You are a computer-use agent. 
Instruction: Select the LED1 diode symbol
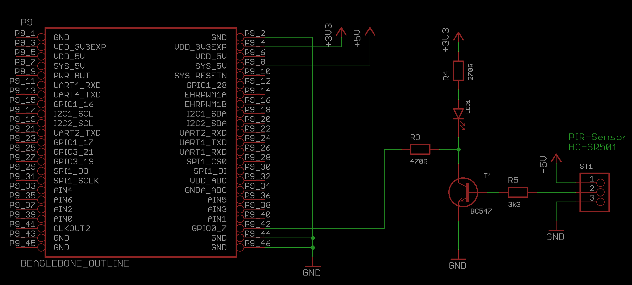pos(458,114)
